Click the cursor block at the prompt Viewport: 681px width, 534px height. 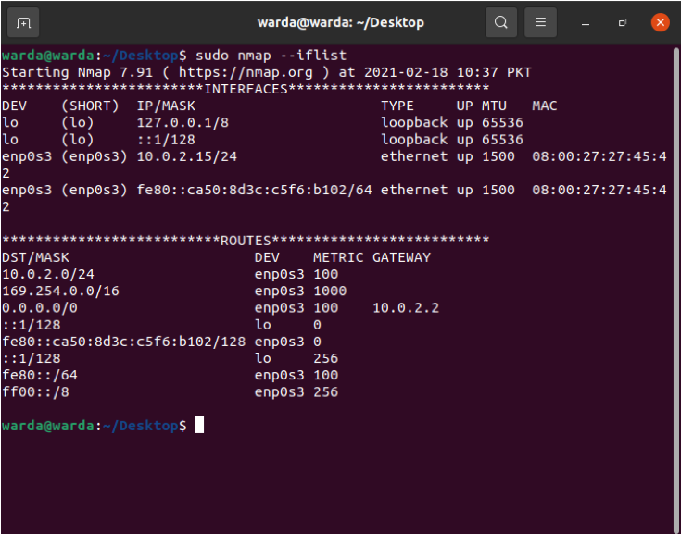coord(199,425)
